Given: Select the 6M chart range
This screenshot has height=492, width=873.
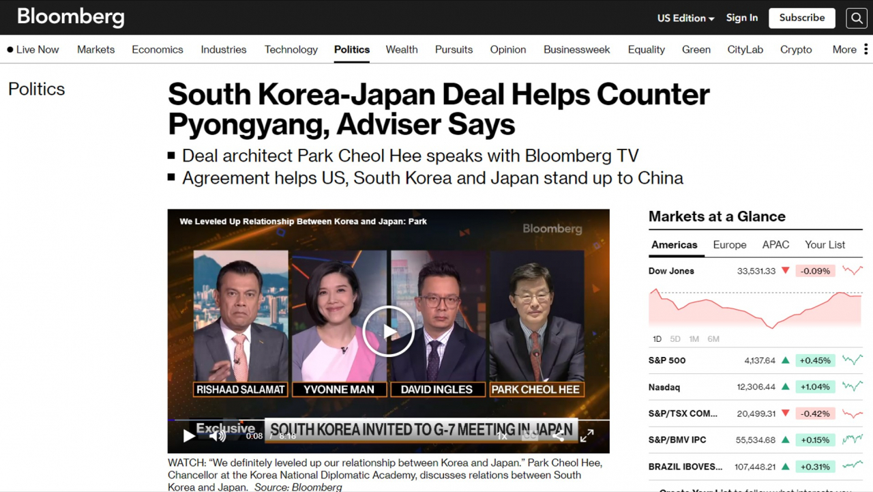Looking at the screenshot, I should tap(713, 339).
